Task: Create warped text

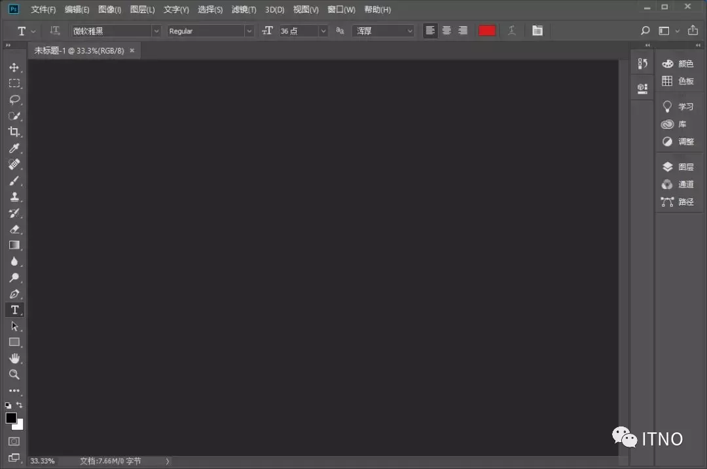Action: point(512,31)
